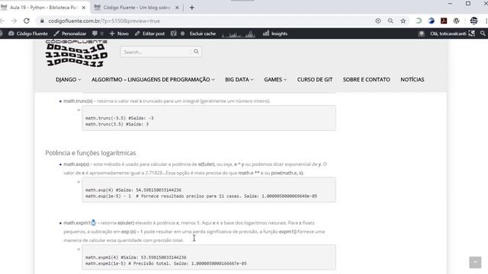Click code line math.trunc(-3.5) #Saída: -3
The height and width of the screenshot is (274, 488).
click(120, 118)
